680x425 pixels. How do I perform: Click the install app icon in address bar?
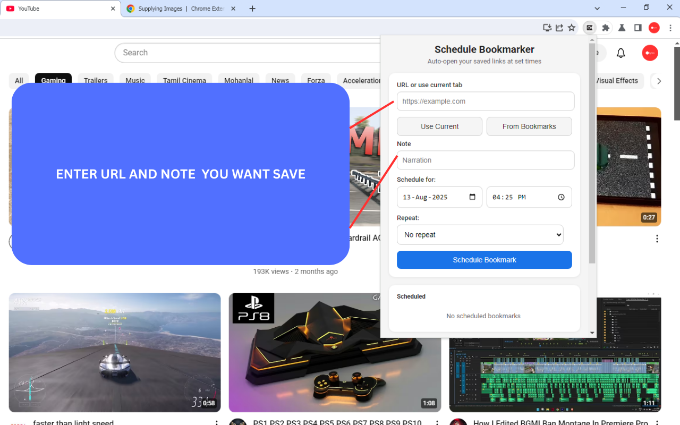tap(547, 28)
